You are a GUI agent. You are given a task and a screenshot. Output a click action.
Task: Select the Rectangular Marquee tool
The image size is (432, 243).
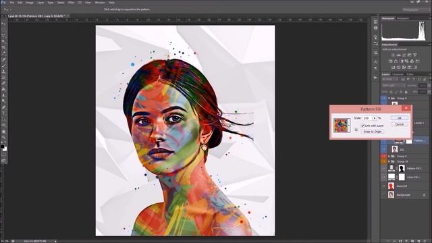coord(3,30)
